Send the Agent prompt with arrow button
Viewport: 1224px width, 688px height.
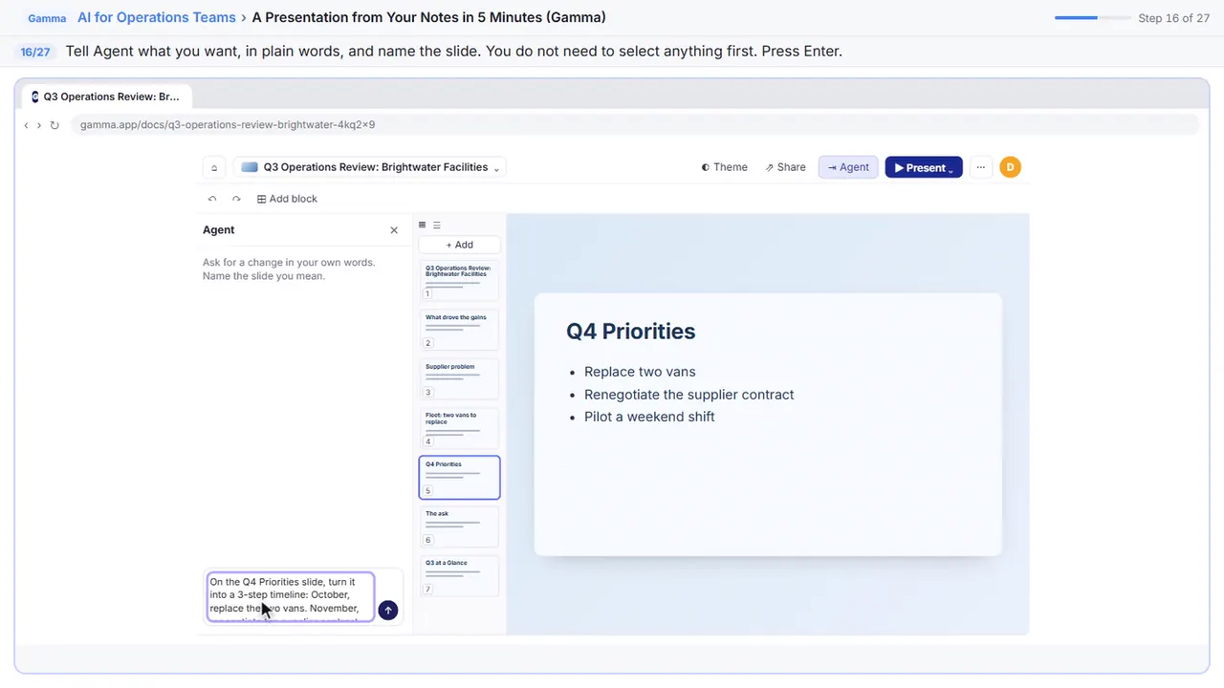pyautogui.click(x=387, y=610)
